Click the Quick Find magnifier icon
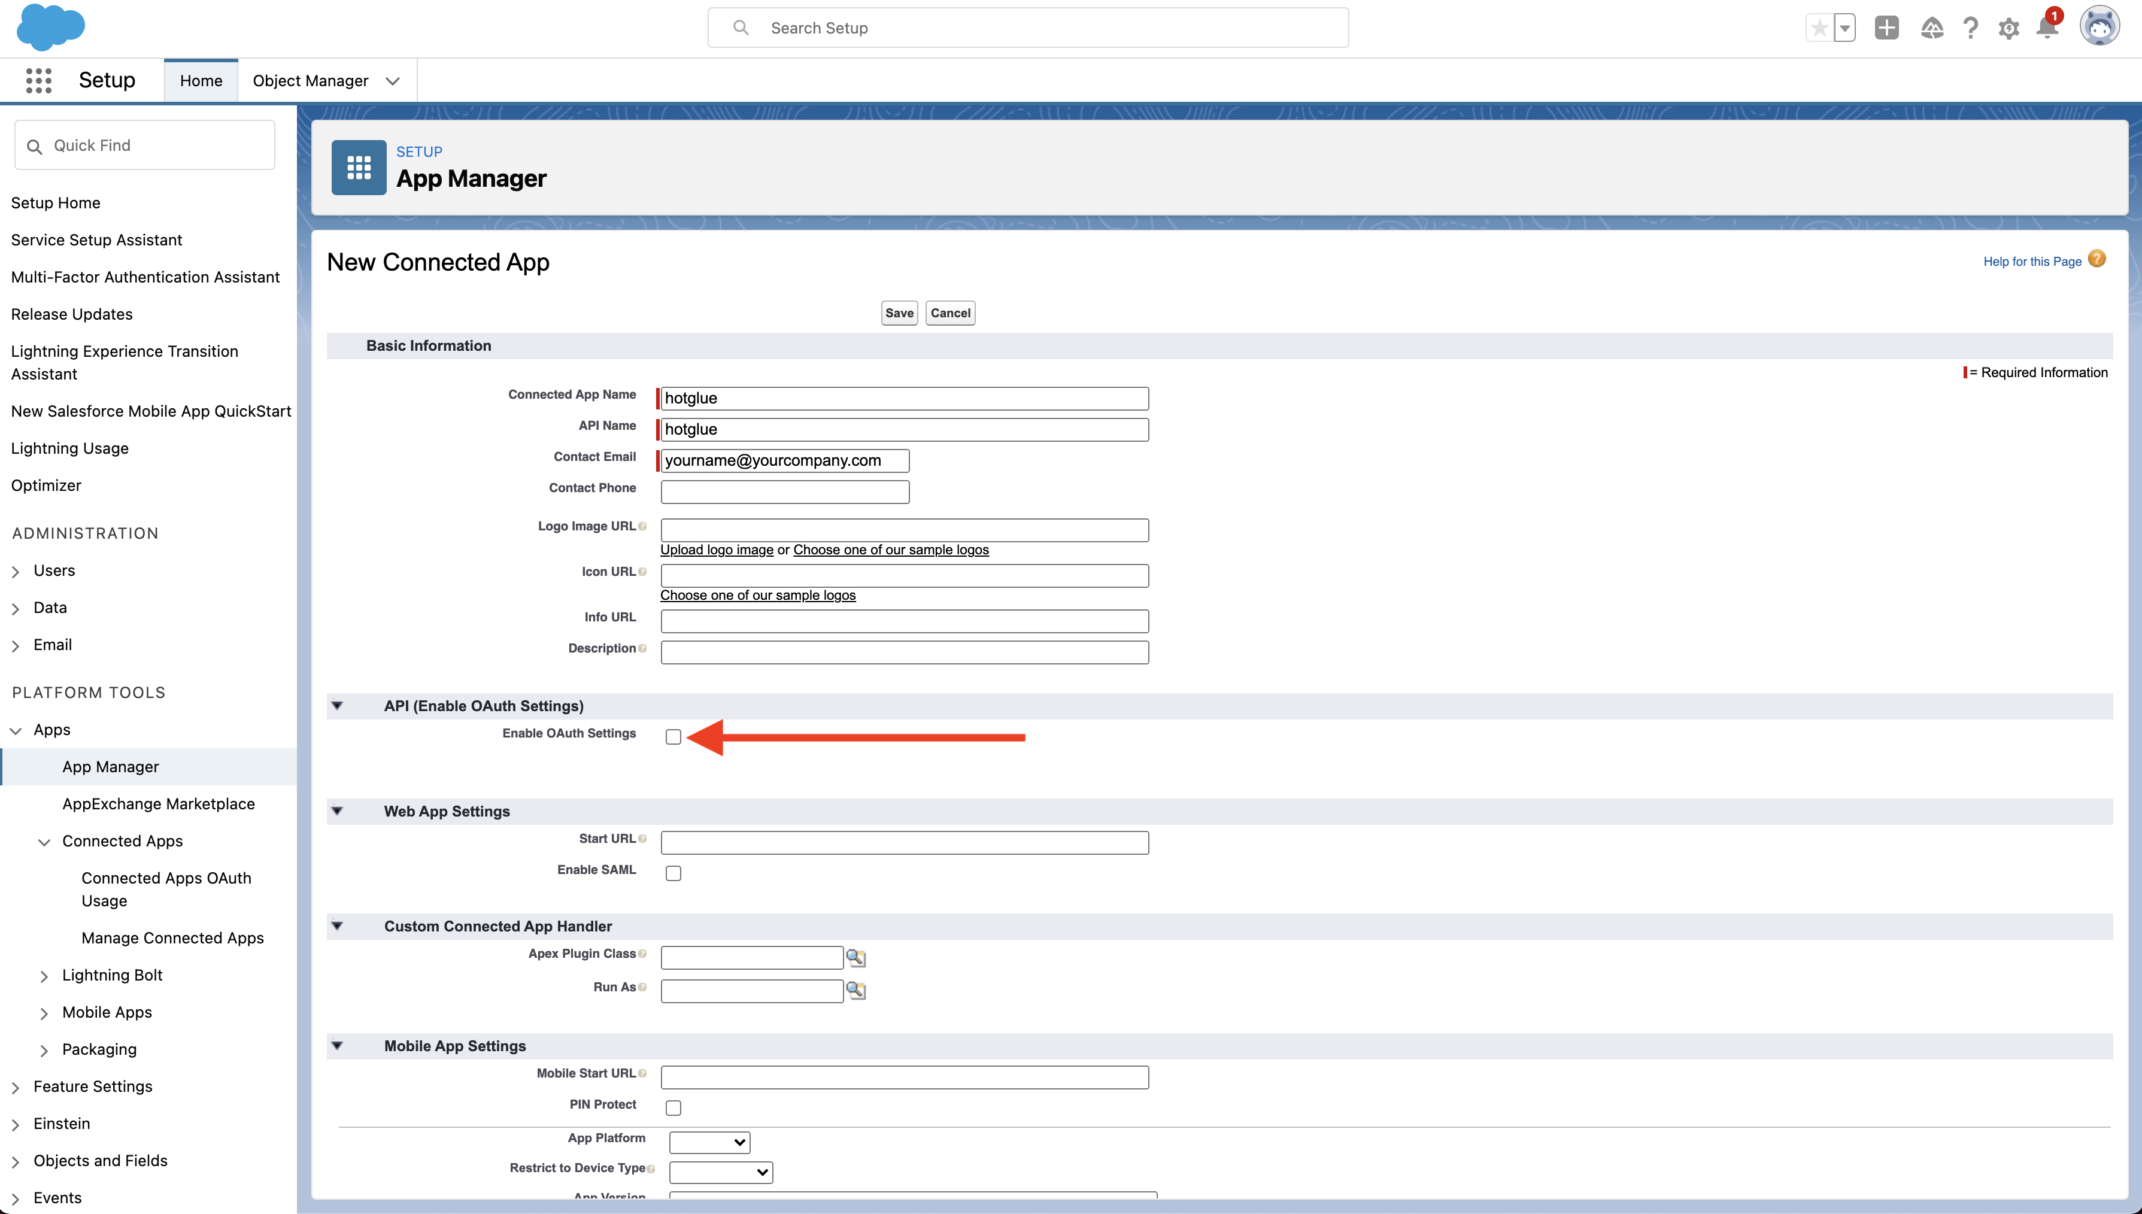Image resolution: width=2142 pixels, height=1214 pixels. (34, 147)
